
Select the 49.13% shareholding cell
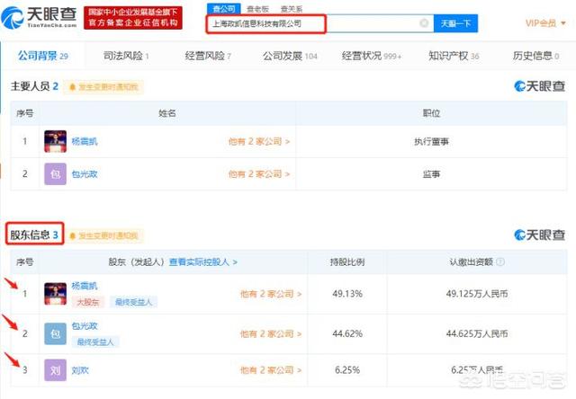pyautogui.click(x=347, y=294)
